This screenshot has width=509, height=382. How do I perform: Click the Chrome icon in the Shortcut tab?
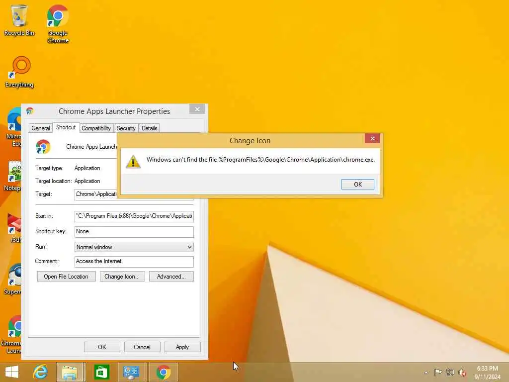[x=43, y=147]
